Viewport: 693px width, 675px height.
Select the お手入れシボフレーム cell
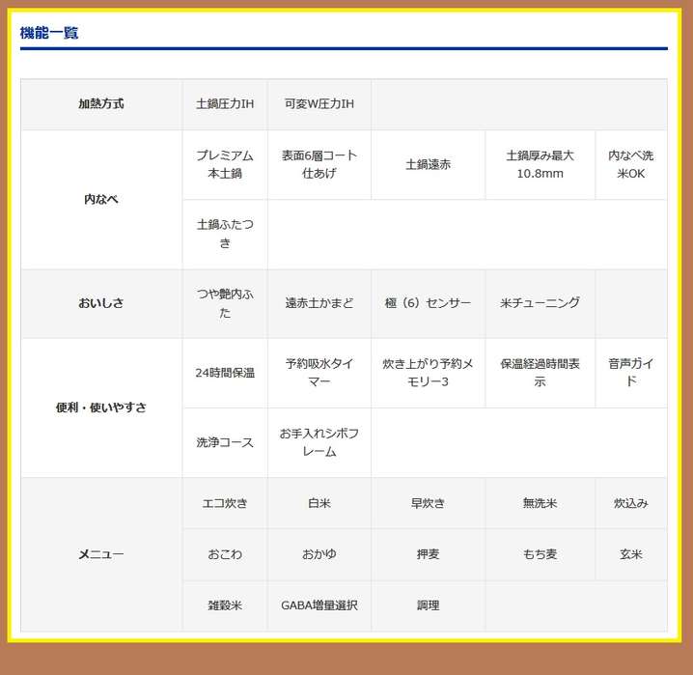(319, 442)
